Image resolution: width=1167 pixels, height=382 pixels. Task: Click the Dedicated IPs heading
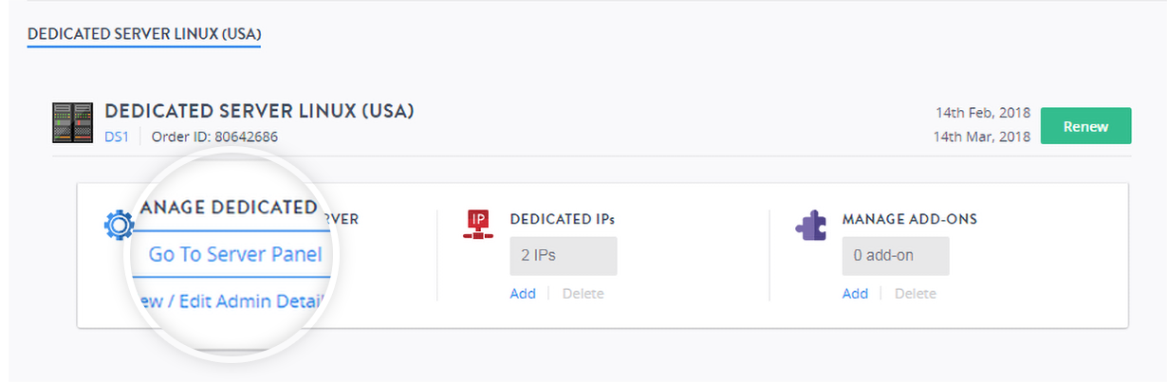(x=562, y=219)
